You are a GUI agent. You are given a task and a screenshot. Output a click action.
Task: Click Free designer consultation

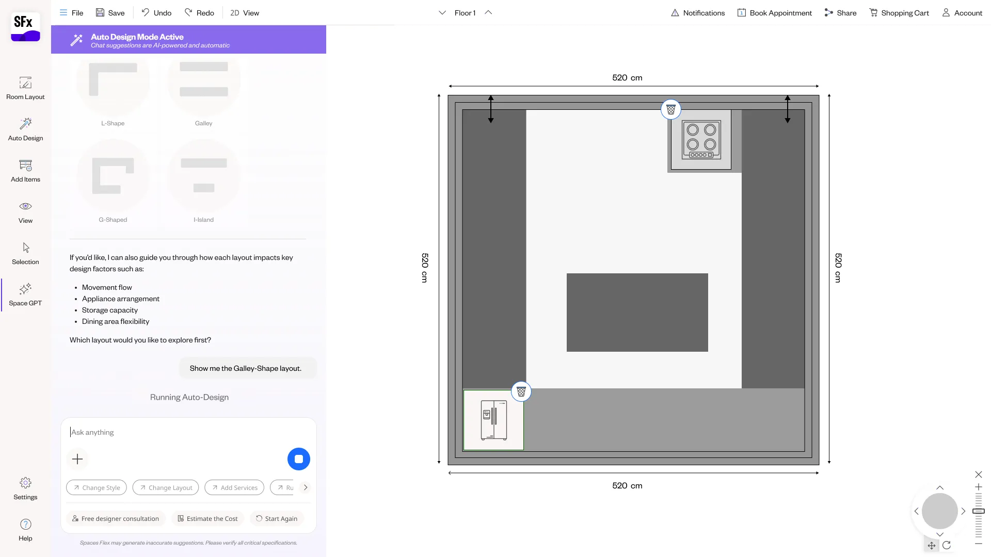[116, 518]
